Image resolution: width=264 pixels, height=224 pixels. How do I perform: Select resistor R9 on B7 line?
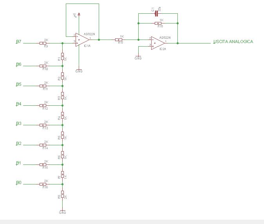click(43, 43)
